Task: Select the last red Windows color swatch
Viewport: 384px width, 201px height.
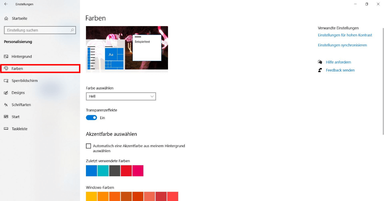Action: 173,196
